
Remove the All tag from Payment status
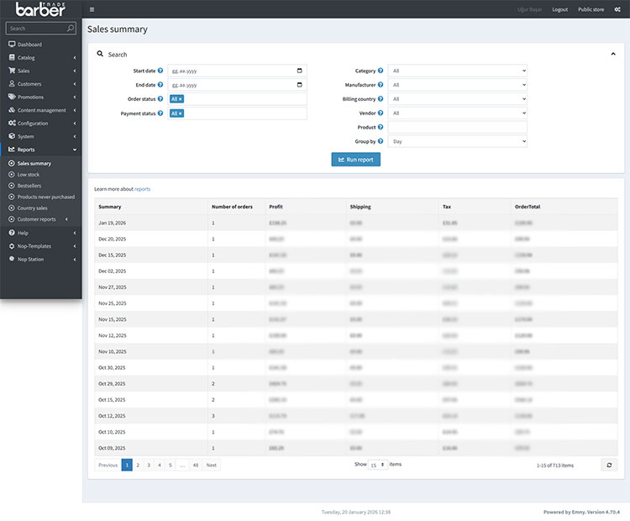[181, 113]
